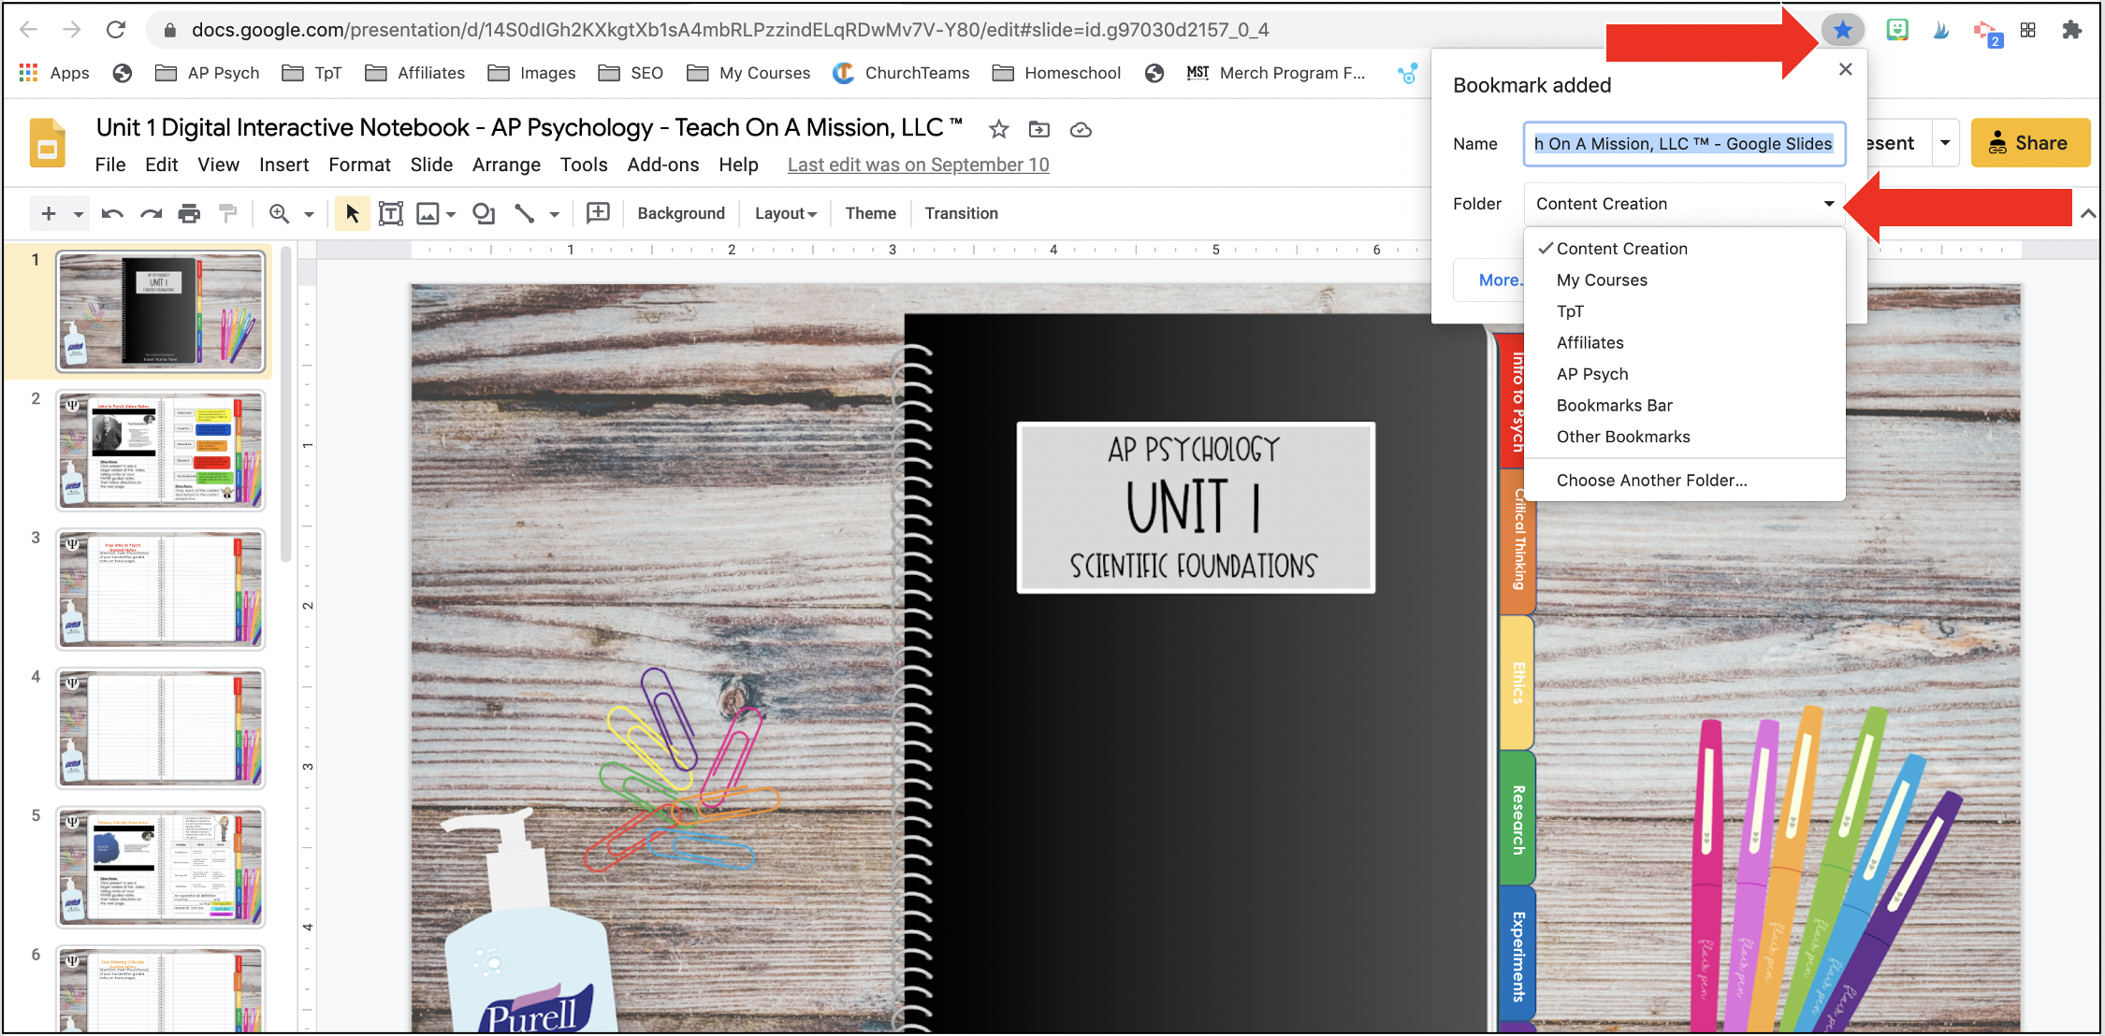
Task: Click the print icon in toolbar
Action: [189, 214]
